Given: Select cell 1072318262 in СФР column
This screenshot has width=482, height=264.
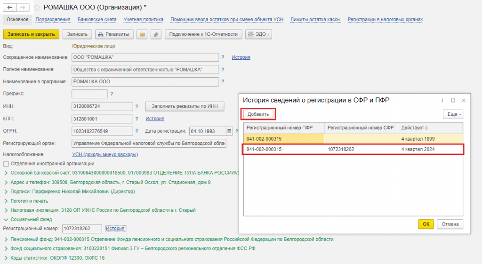Looking at the screenshot, I should tap(361, 149).
